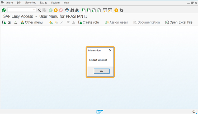This screenshot has height=114, width=198.
Task: Click the Save floppy disk icon
Action: (x=44, y=10)
